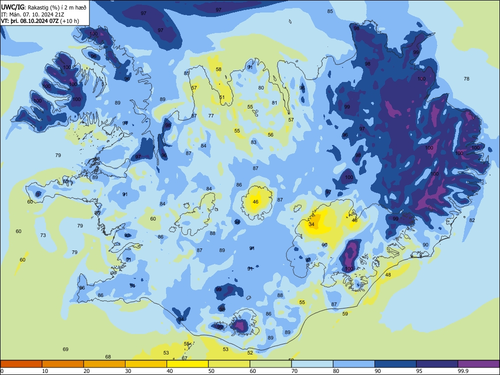Image resolution: width=500 pixels, height=375 pixels.
Task: Pick the light green 60–70 legend swatch
Action: [x=270, y=364]
